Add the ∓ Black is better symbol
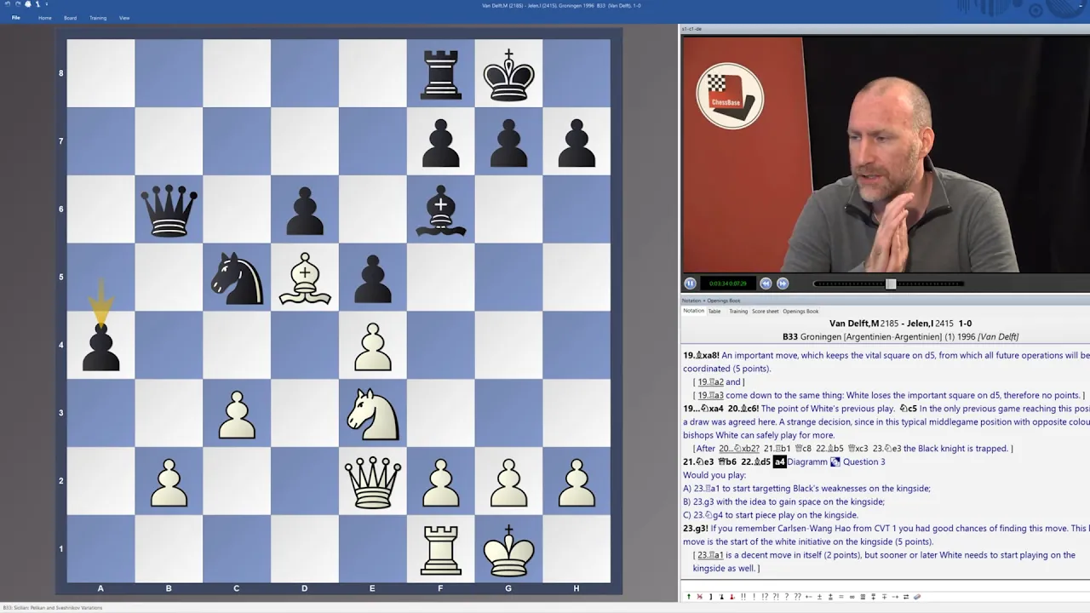This screenshot has height=613, width=1090. 884,597
